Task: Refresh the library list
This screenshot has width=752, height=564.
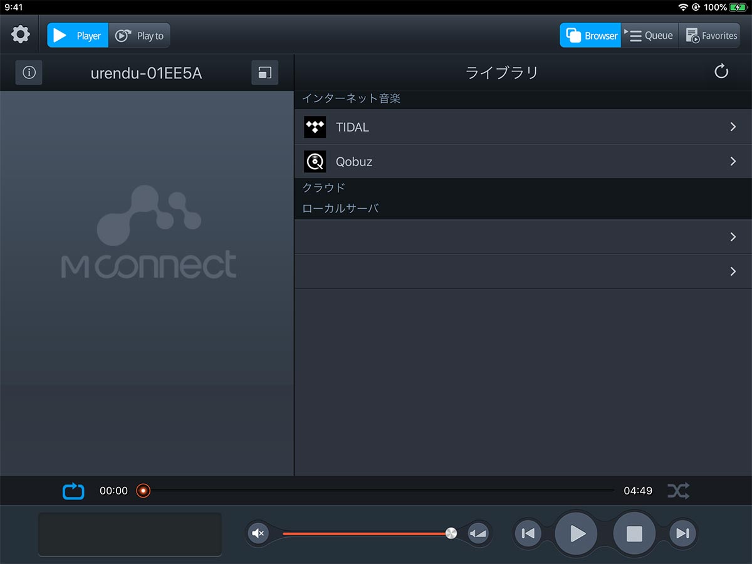Action: pos(721,71)
